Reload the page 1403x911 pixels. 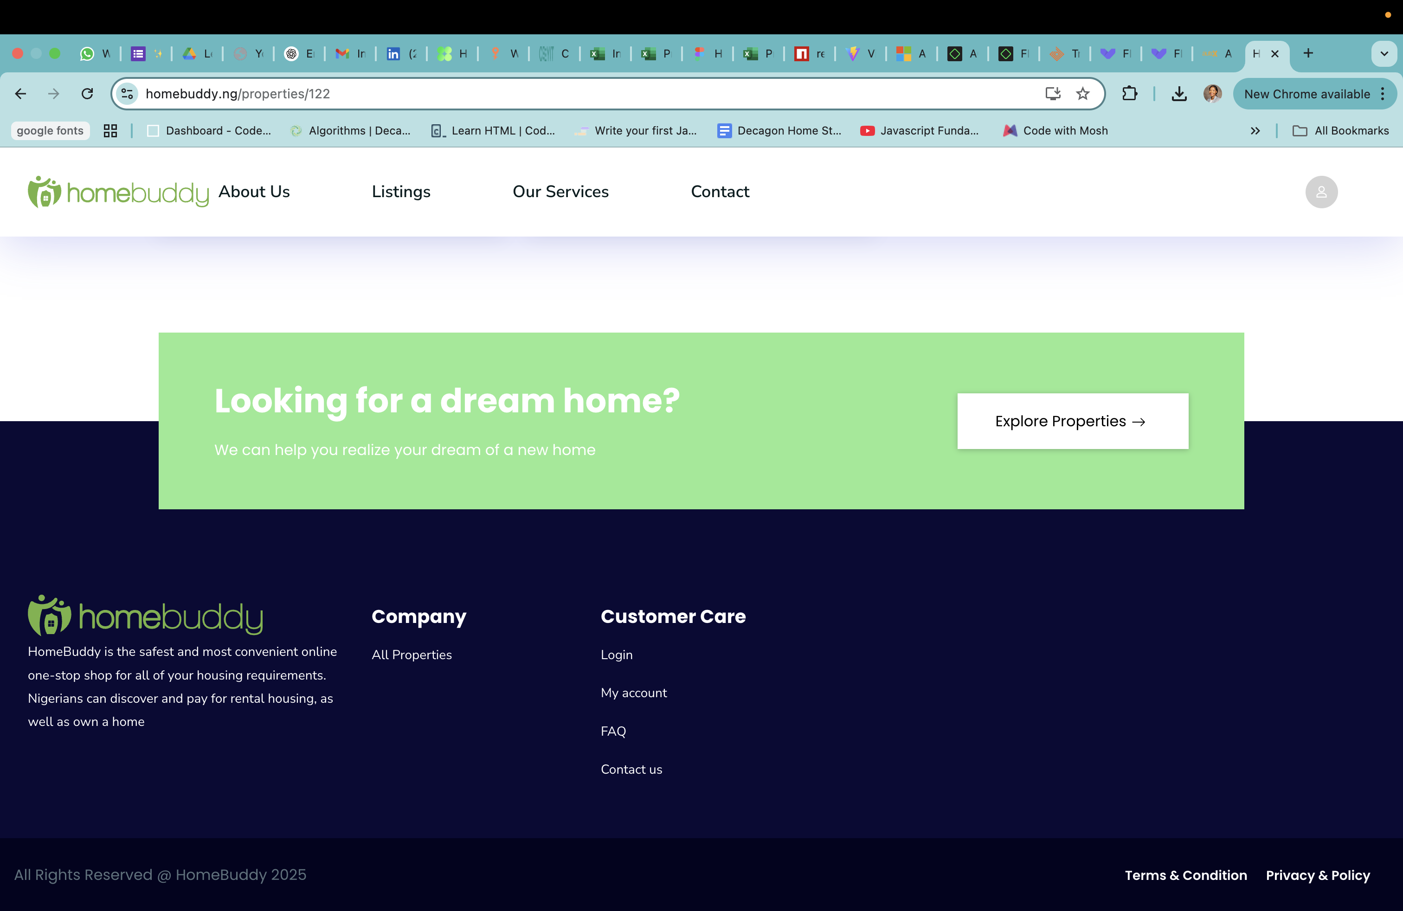pyautogui.click(x=87, y=94)
